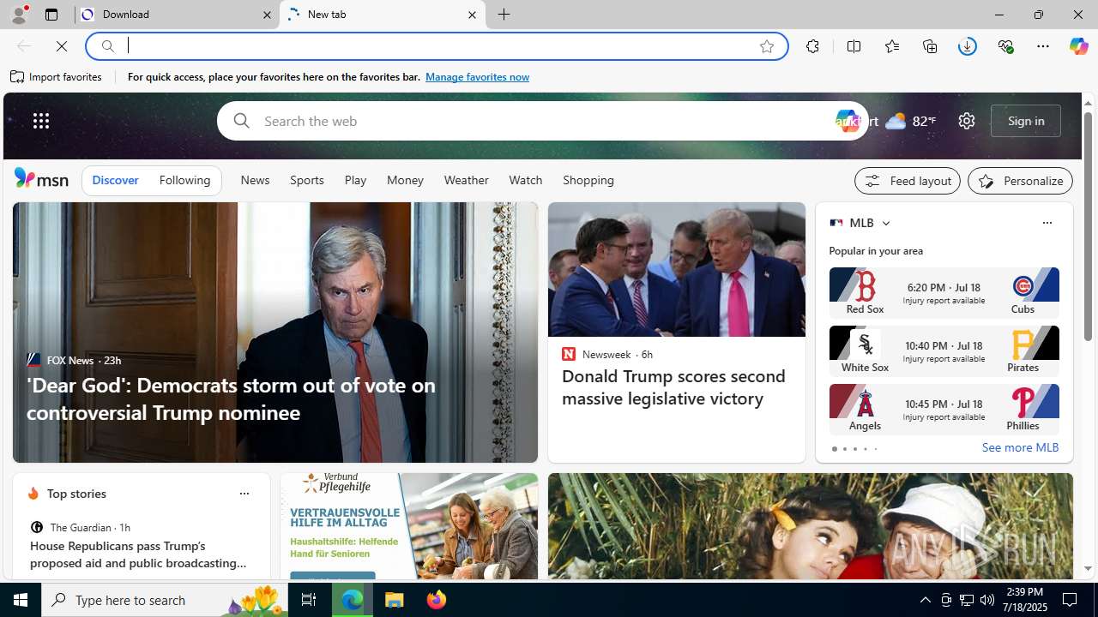
Task: Open the Sports menu item
Action: click(307, 181)
